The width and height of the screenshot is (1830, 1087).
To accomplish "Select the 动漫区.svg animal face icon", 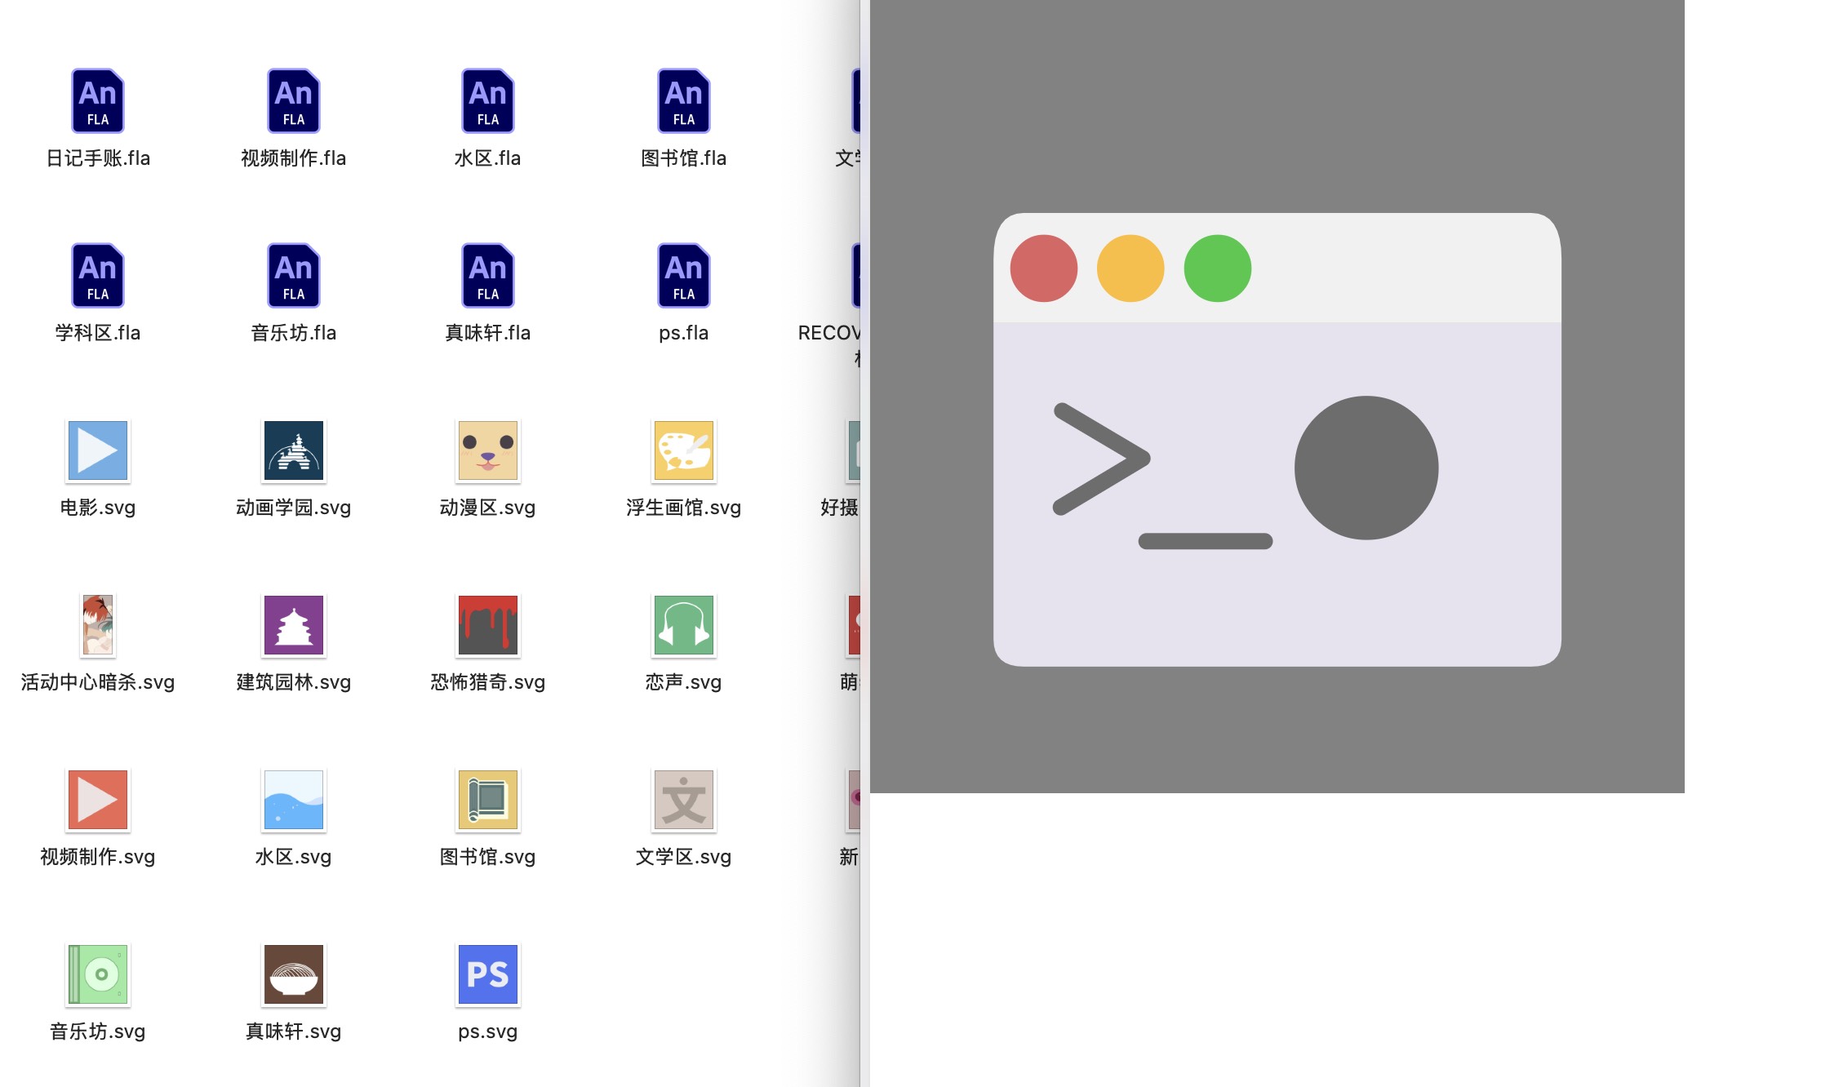I will (x=488, y=450).
